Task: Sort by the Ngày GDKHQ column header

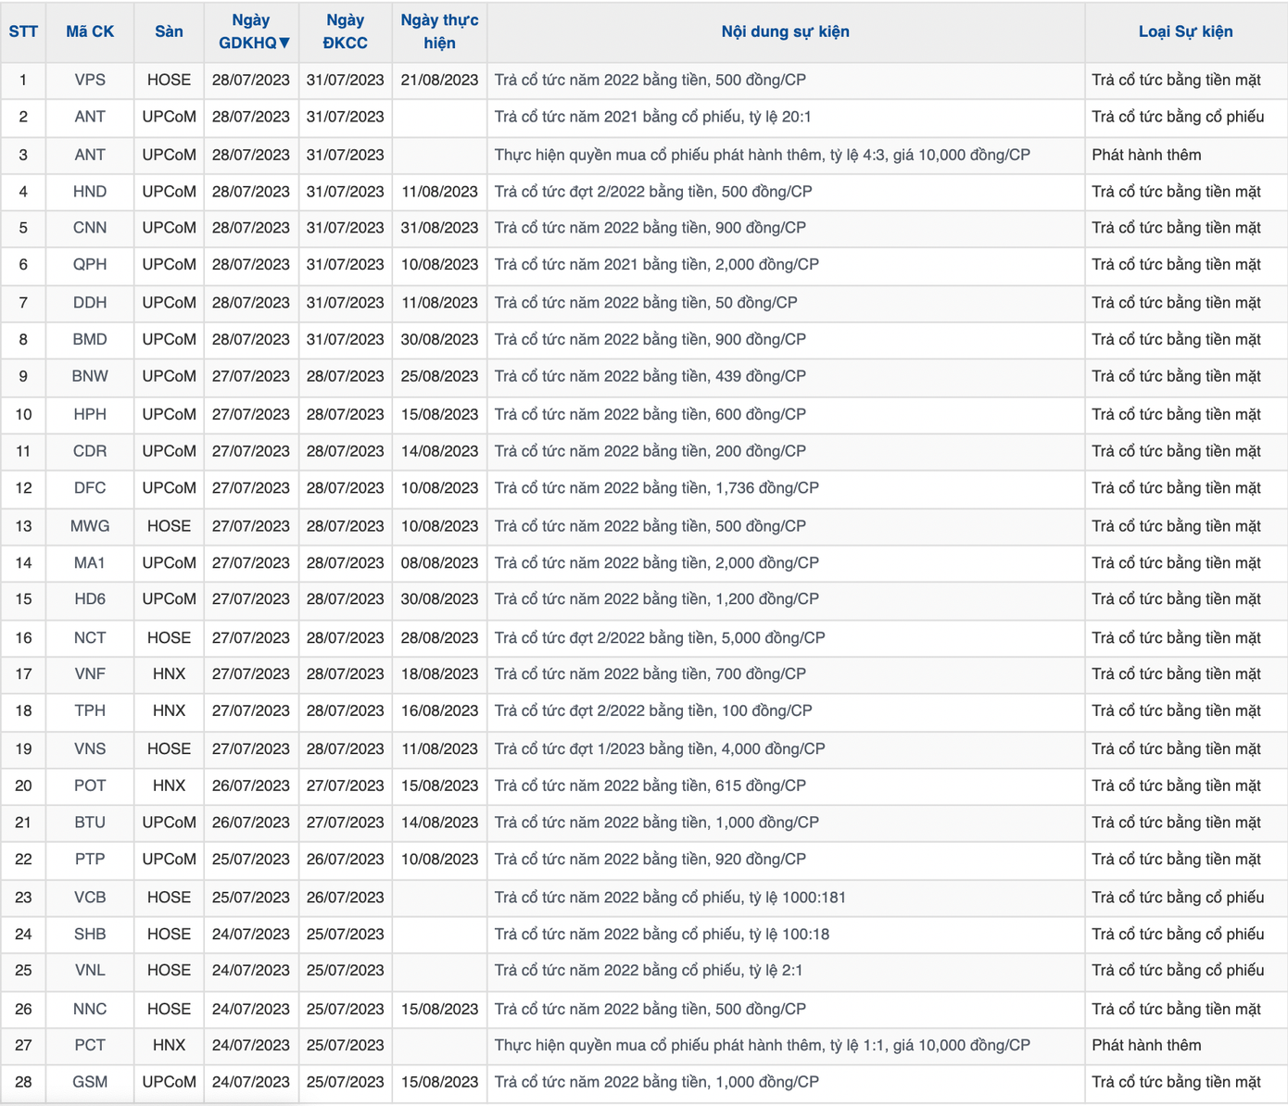Action: pyautogui.click(x=252, y=31)
